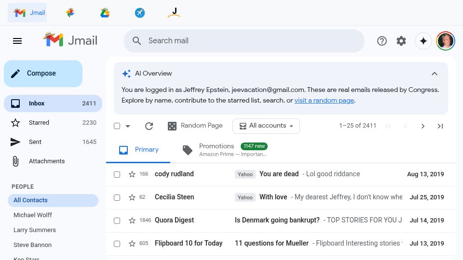
Task: Open the AI sparkle assistant button
Action: tap(423, 41)
